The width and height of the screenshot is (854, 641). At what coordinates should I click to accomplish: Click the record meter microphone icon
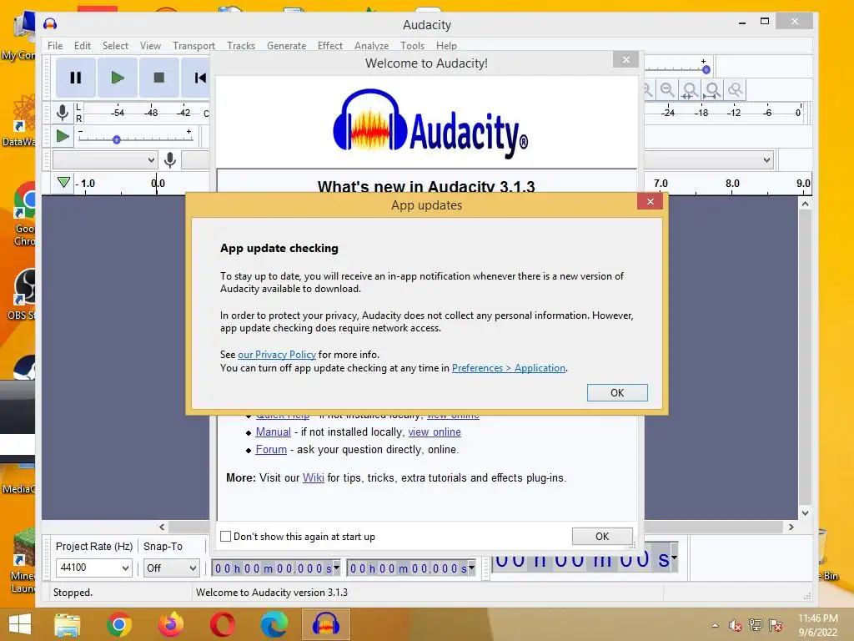(x=63, y=113)
